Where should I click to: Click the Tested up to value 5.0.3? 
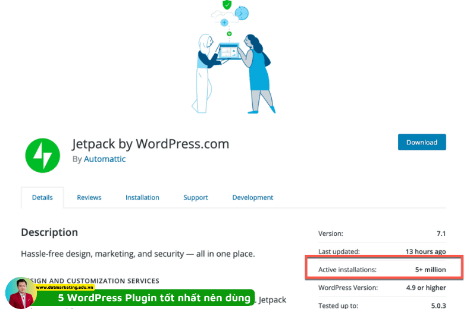[x=439, y=305]
